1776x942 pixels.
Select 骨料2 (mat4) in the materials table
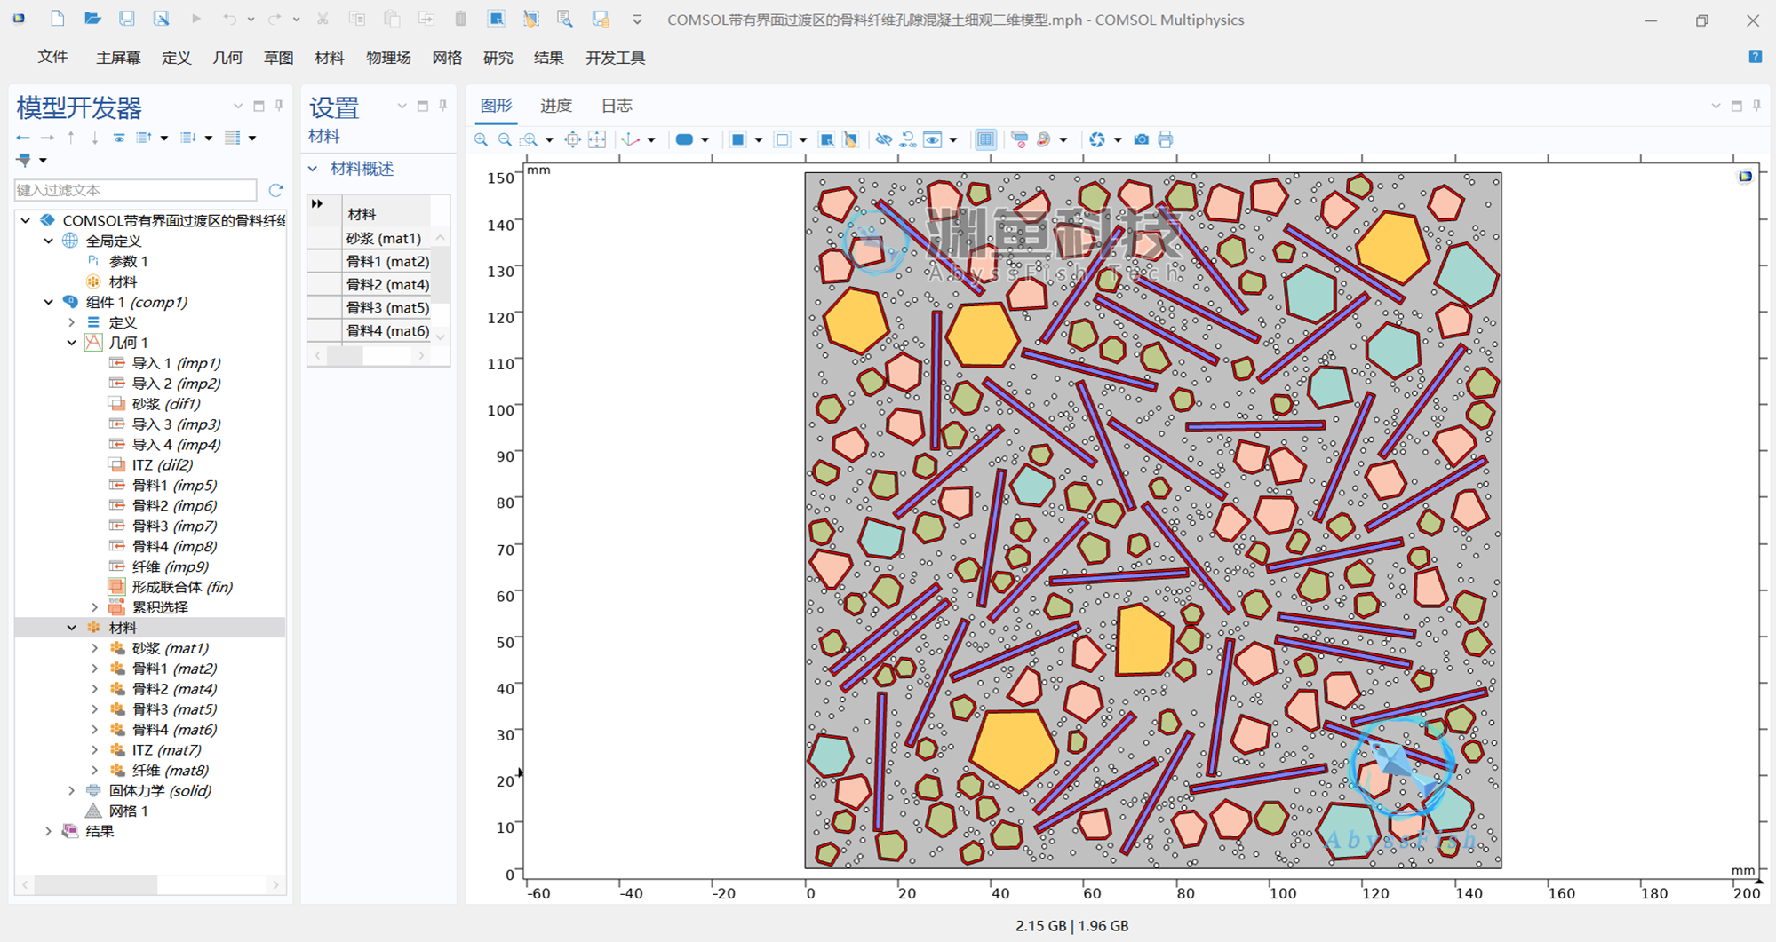pos(387,284)
